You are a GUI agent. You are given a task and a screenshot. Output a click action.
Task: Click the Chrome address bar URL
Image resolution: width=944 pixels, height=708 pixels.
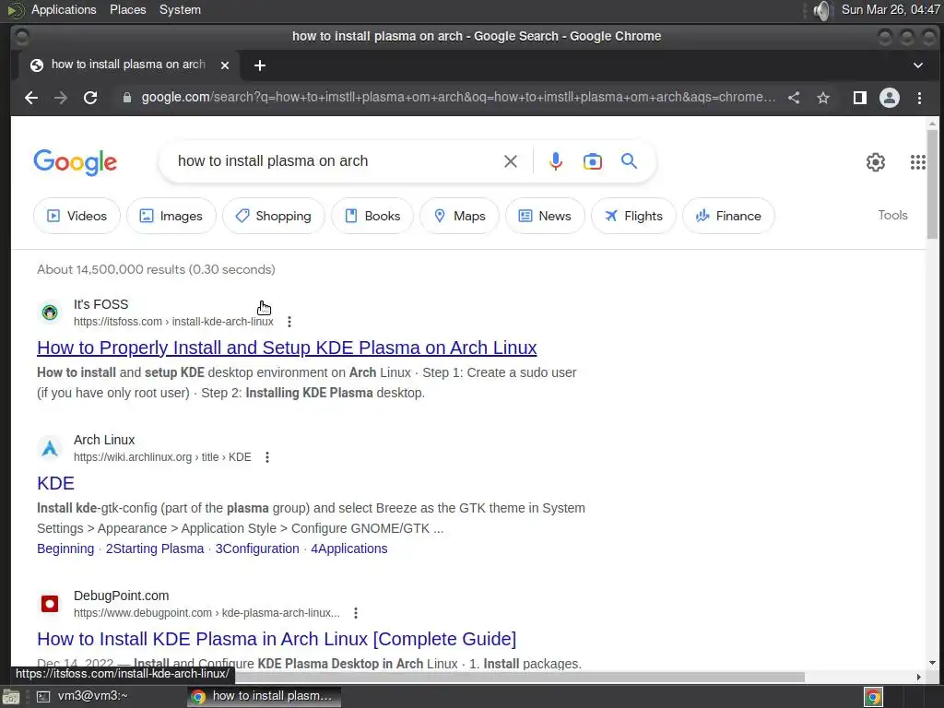tap(457, 98)
